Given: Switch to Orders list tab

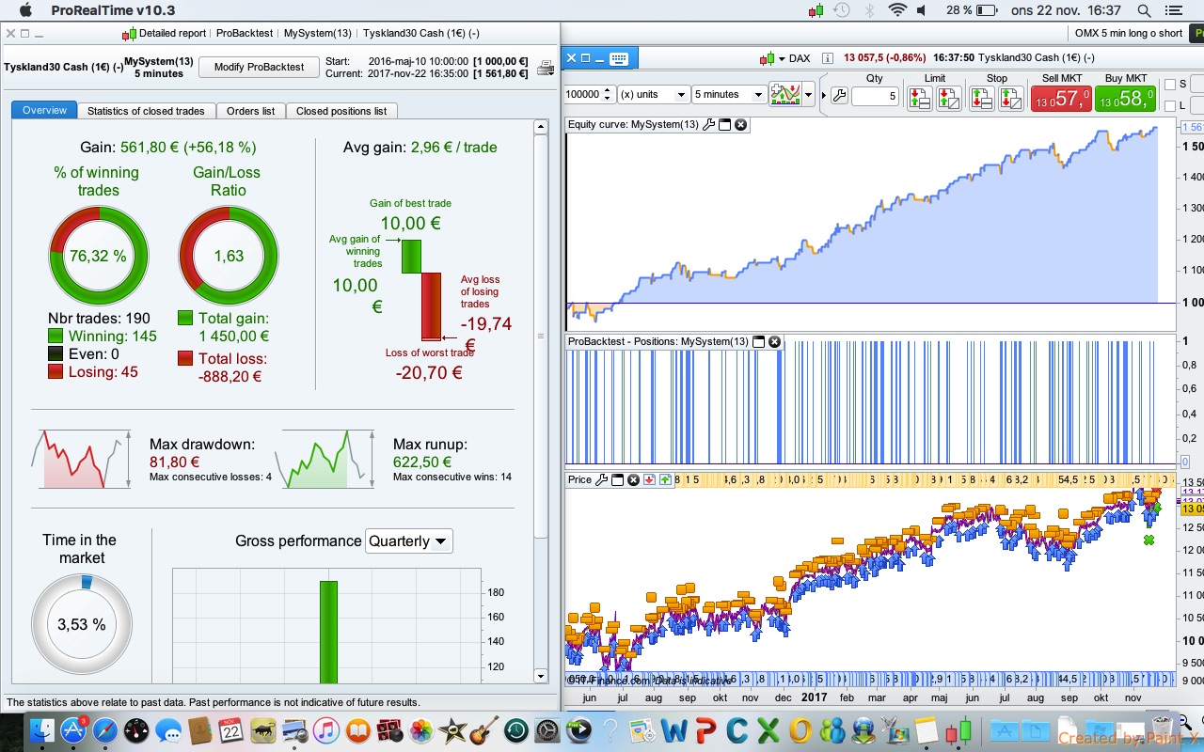Looking at the screenshot, I should 250,111.
